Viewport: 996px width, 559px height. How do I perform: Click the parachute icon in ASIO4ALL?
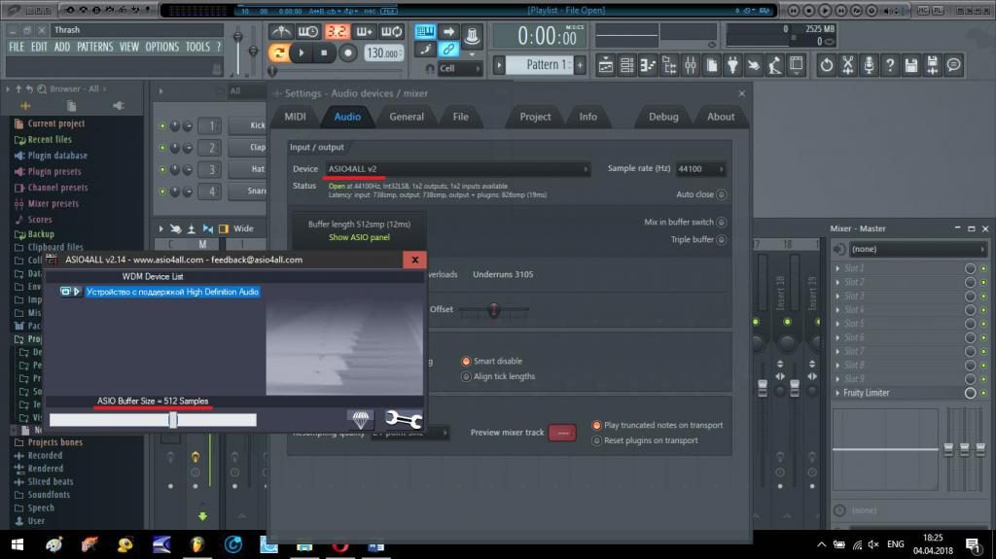point(361,419)
